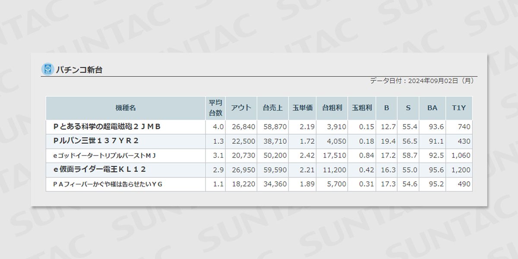Click the T1Y value 490

(464, 184)
